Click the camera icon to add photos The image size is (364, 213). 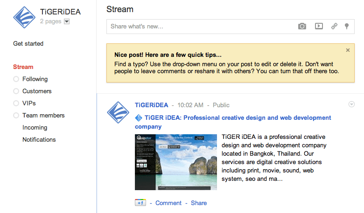[302, 26]
